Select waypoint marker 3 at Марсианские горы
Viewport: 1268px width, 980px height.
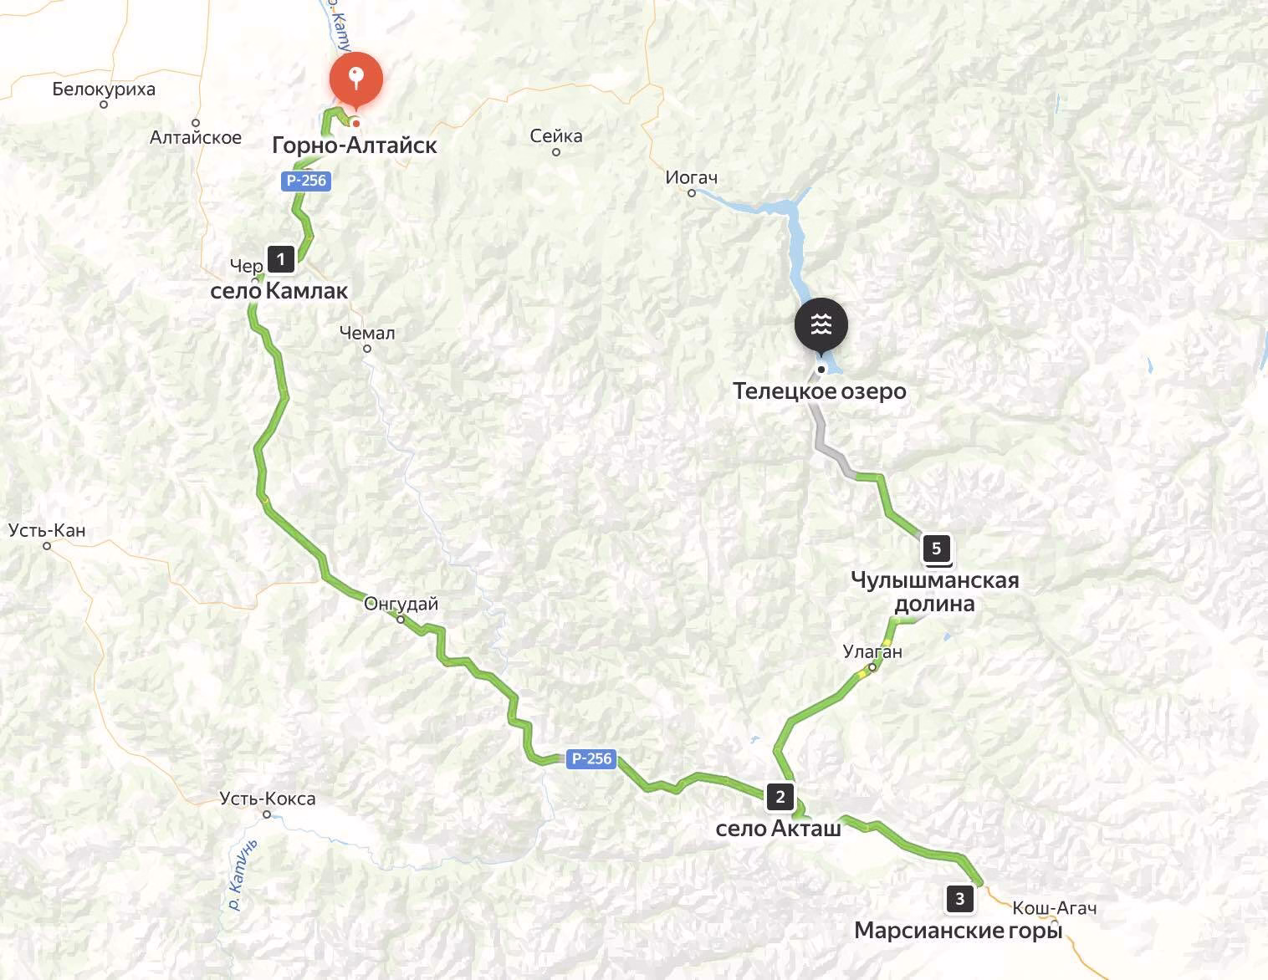click(x=959, y=899)
